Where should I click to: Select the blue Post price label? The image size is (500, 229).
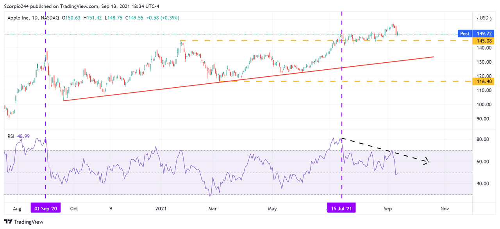(464, 34)
